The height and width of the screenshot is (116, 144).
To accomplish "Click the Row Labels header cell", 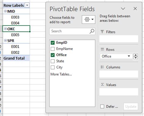I will [16, 5].
